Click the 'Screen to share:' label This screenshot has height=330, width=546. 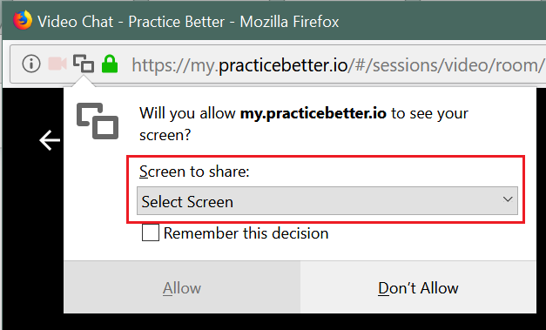(194, 172)
